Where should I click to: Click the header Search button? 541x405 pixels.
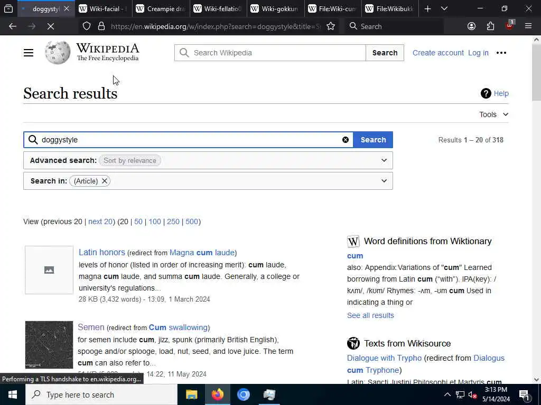(x=385, y=53)
